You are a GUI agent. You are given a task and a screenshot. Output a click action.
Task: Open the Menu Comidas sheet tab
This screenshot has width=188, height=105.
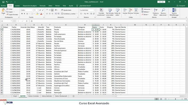pyautogui.click(x=33, y=96)
